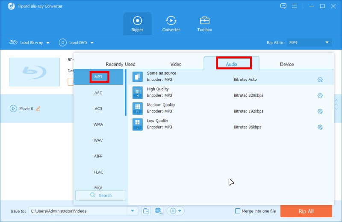The width and height of the screenshot is (342, 222).
Task: Start ripping with Rip All button
Action: click(306, 211)
